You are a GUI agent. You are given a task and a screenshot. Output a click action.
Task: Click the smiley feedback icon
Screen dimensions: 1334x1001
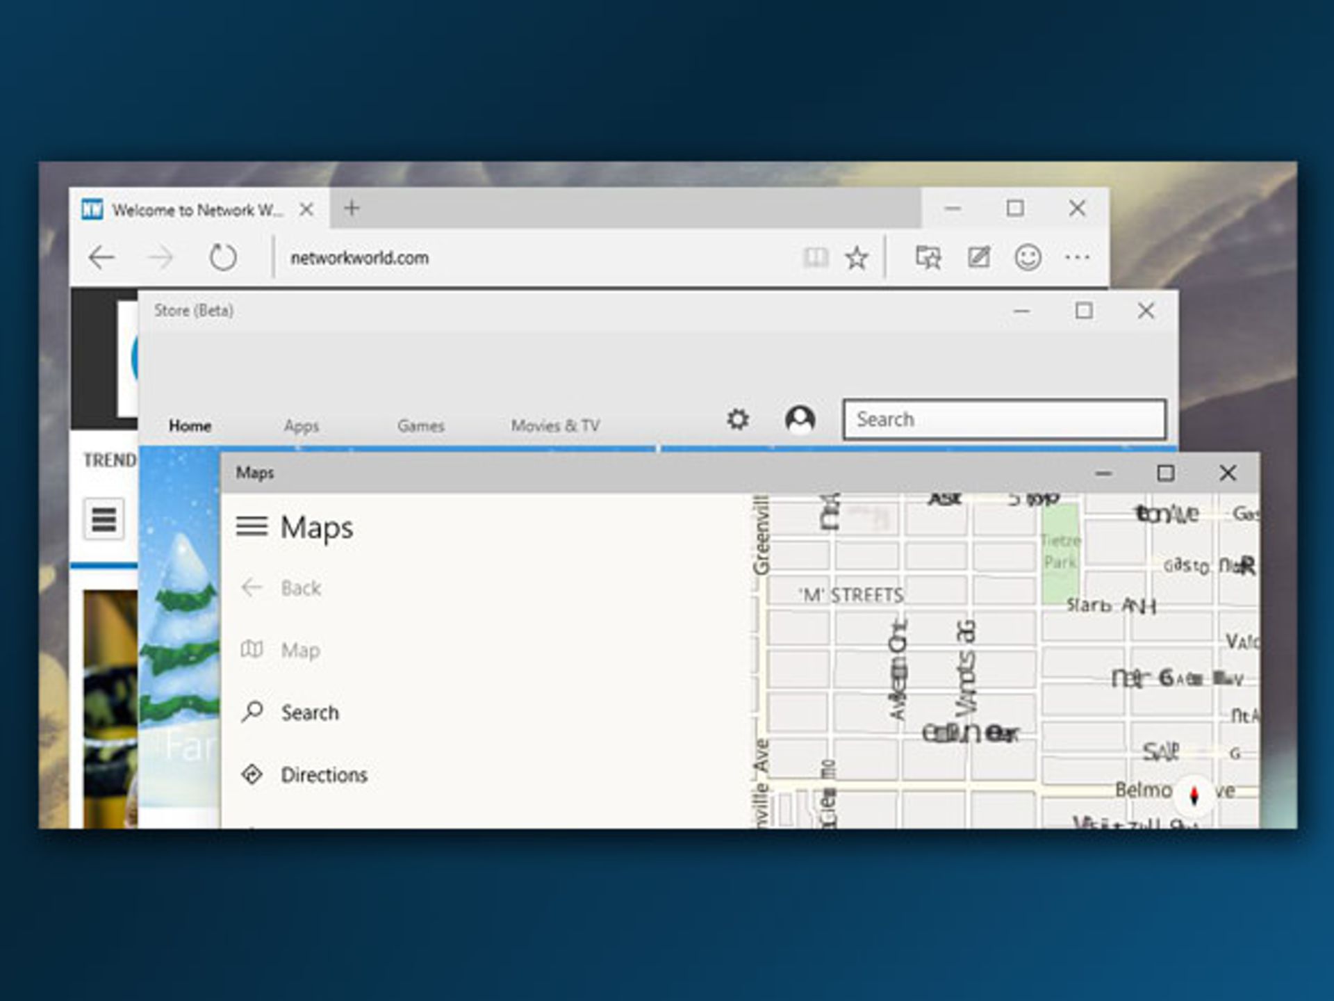tap(1028, 258)
